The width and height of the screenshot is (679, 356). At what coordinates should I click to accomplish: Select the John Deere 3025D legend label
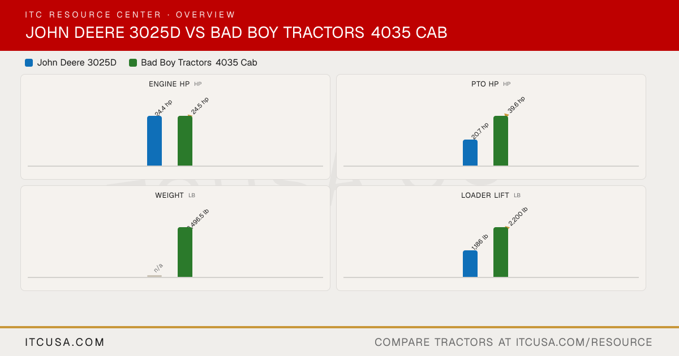[77, 63]
